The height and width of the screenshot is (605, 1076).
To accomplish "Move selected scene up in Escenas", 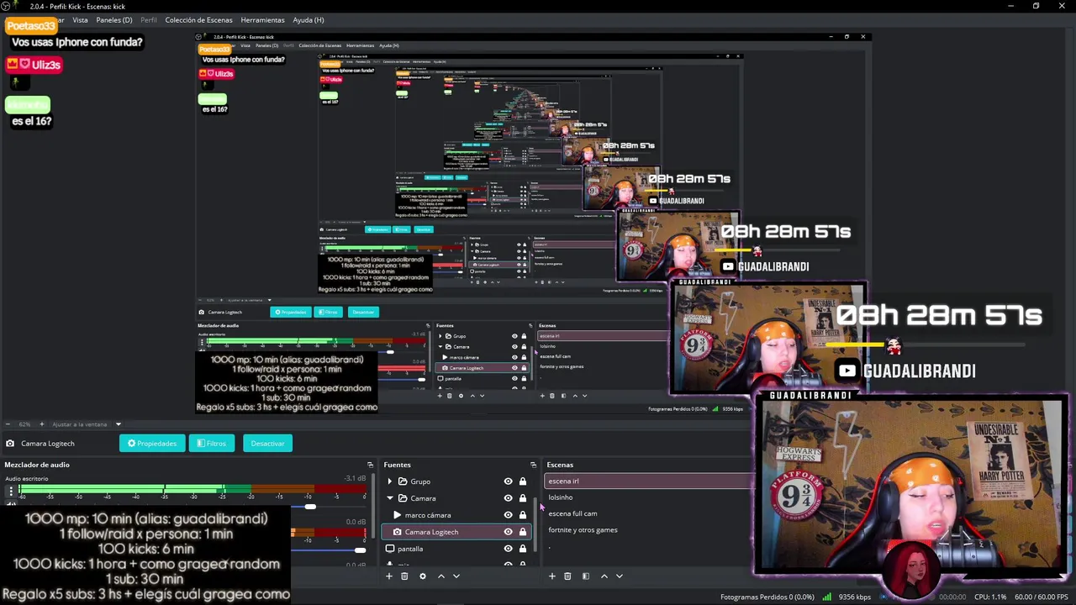I will point(604,576).
